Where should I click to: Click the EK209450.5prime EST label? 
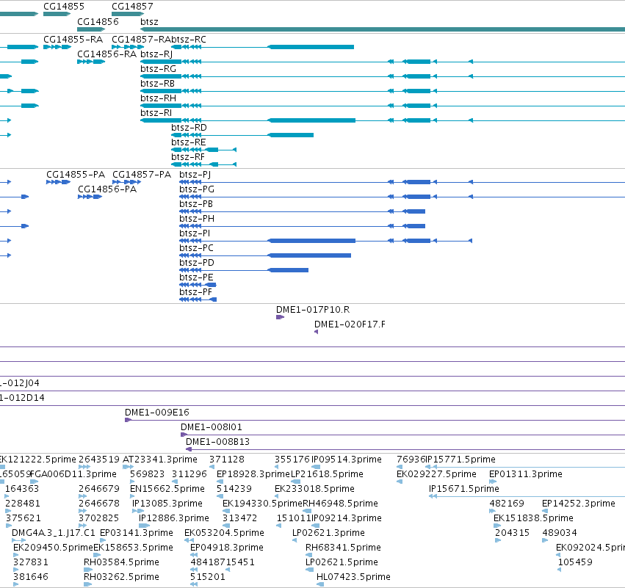[x=53, y=548]
